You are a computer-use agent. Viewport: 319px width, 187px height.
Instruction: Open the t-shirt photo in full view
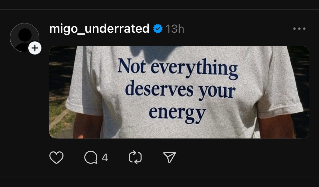(179, 92)
